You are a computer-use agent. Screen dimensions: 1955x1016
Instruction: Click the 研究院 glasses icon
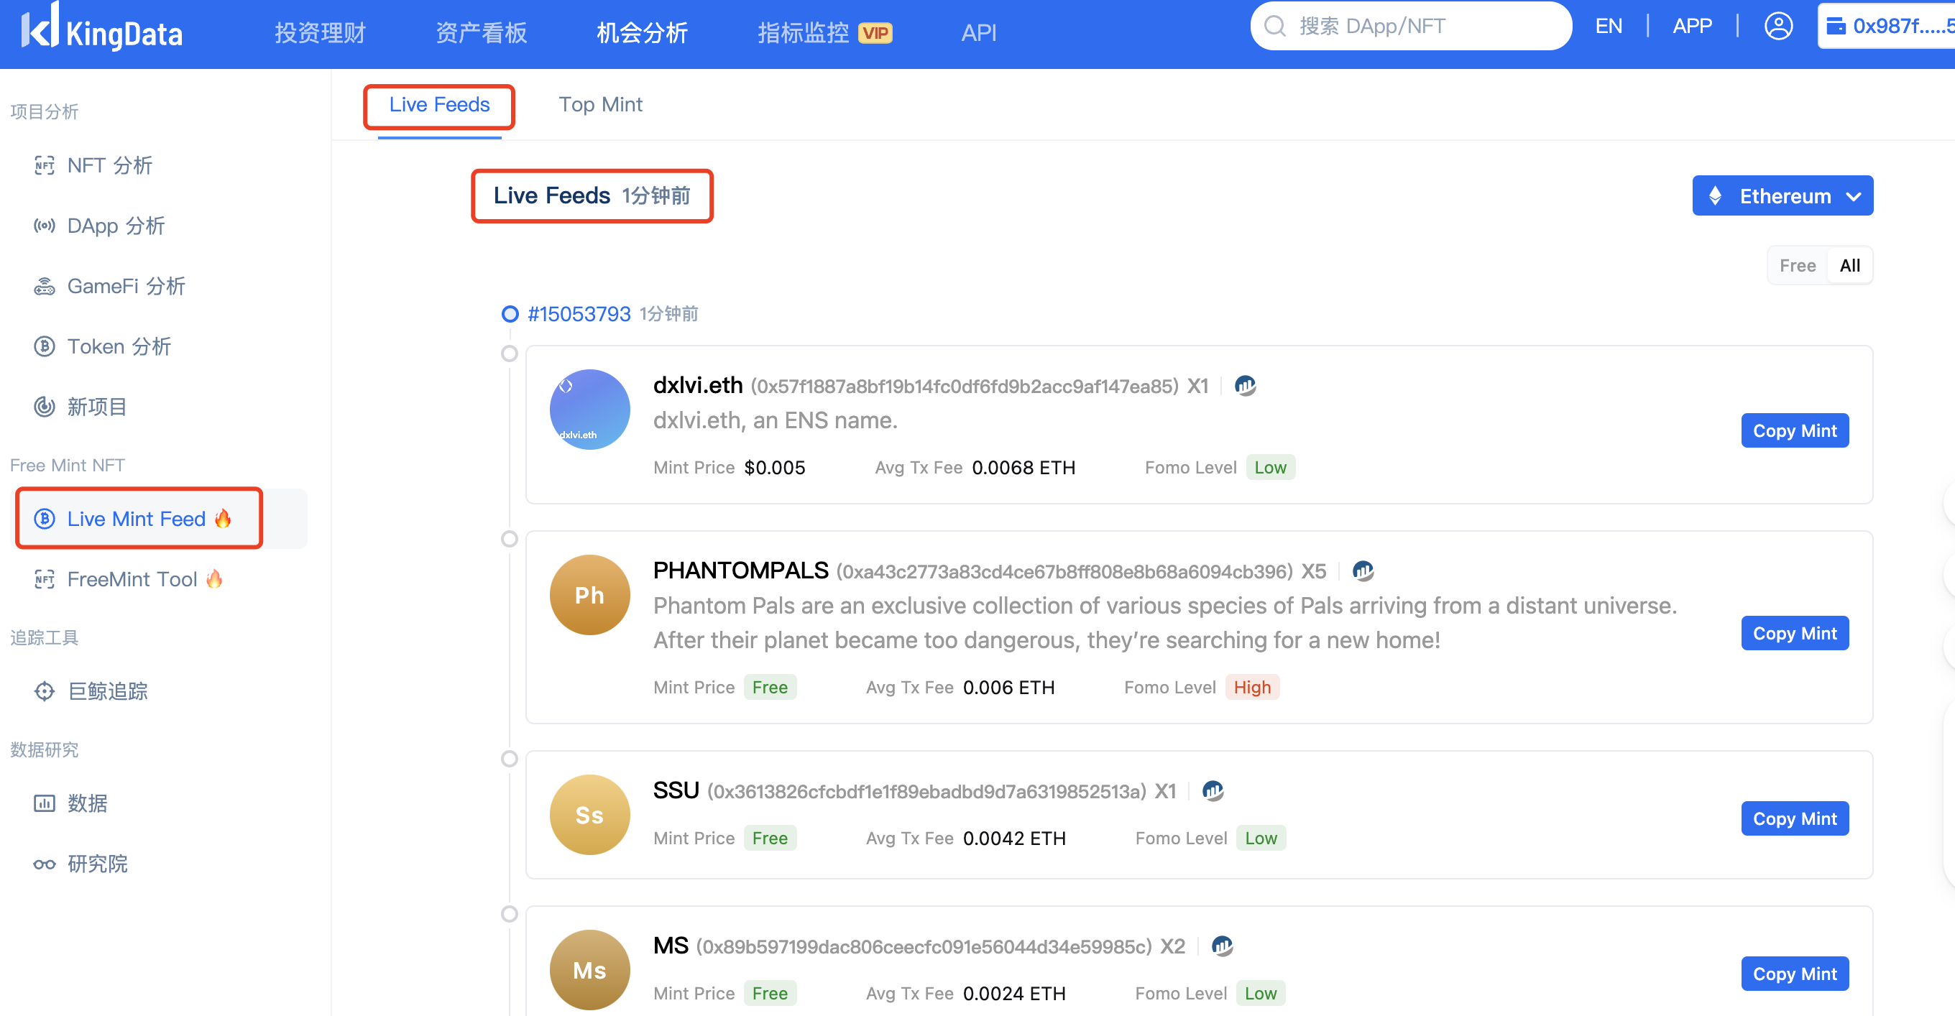tap(44, 864)
